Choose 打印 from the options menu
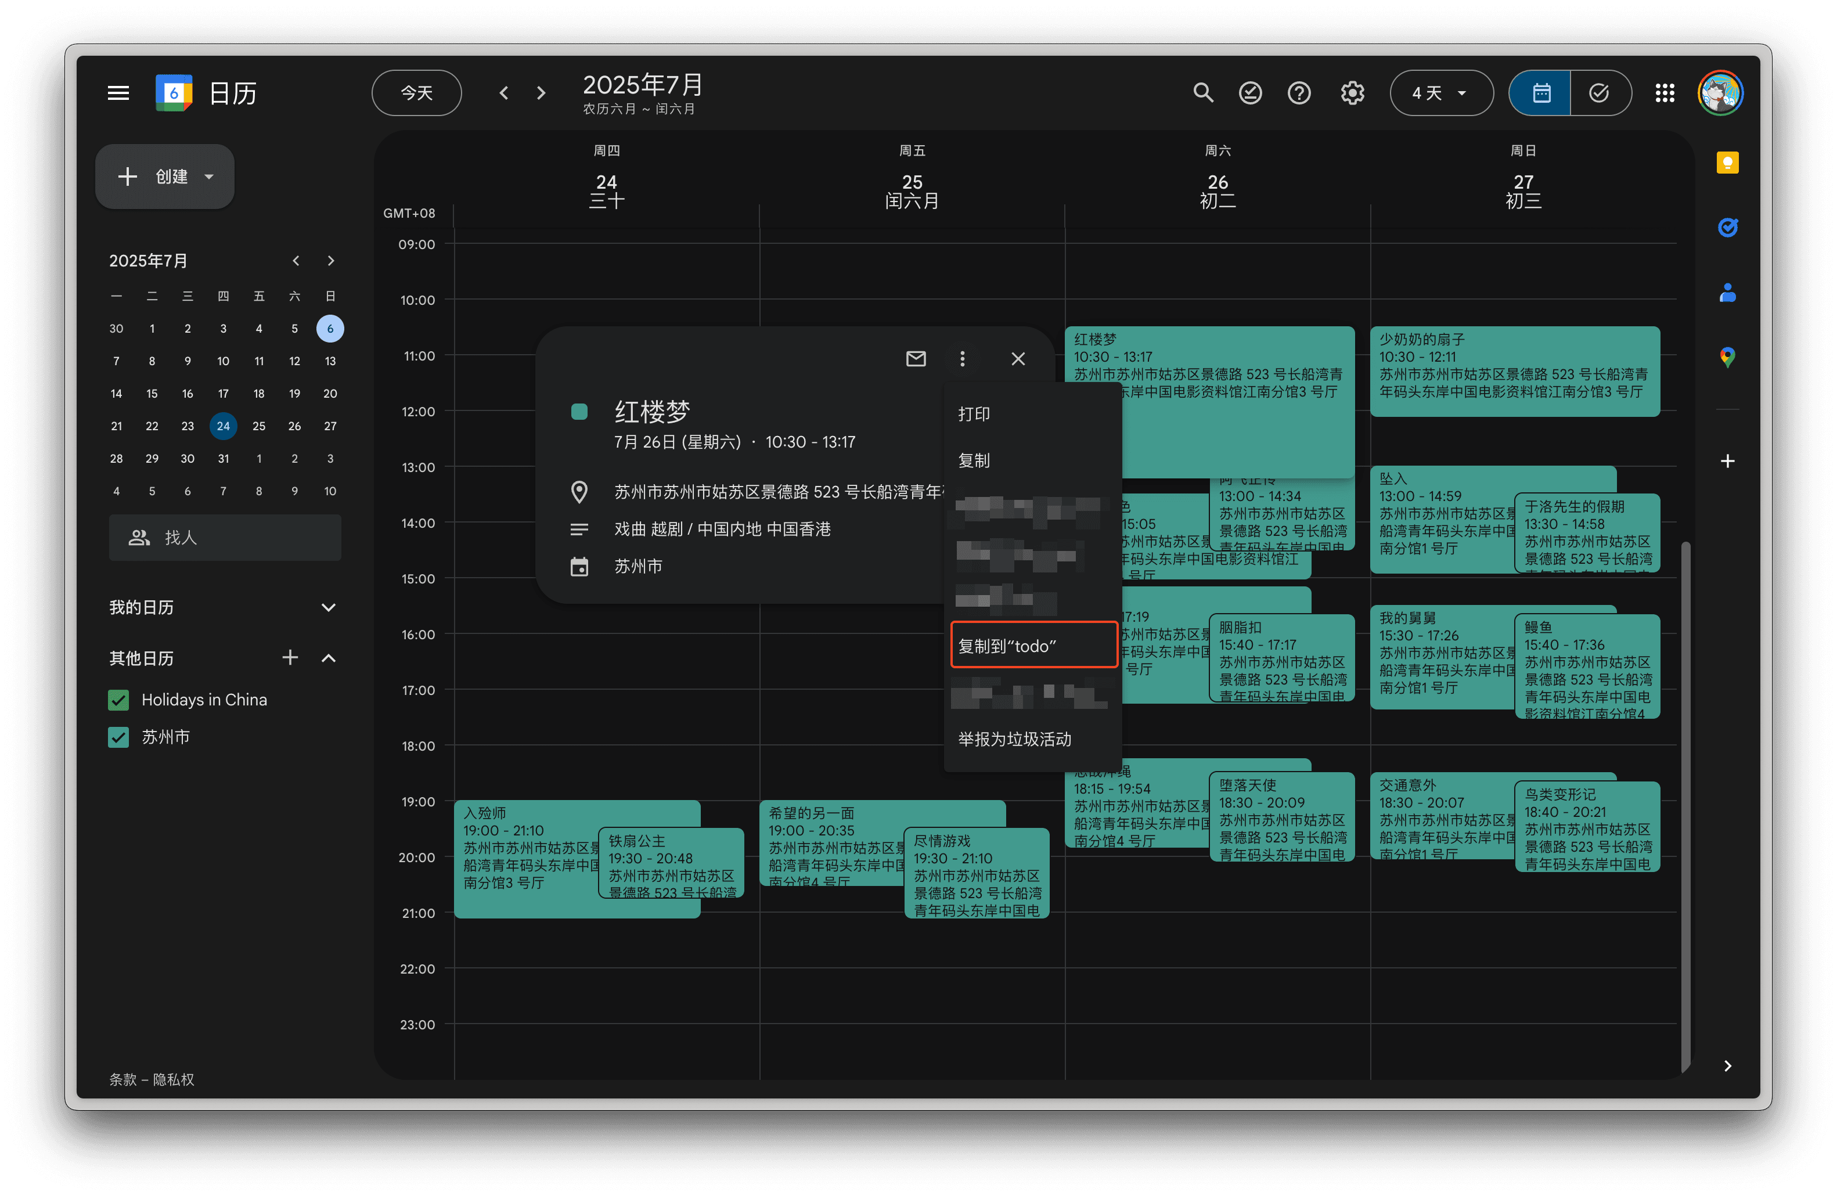 click(974, 415)
